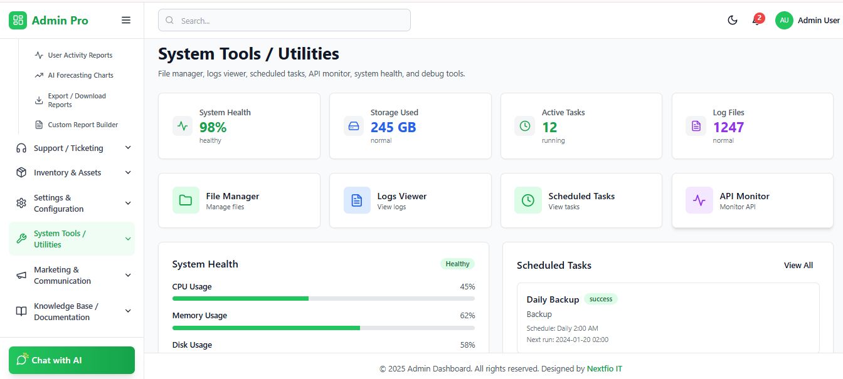The image size is (843, 379).
Task: Open AI Forecasting Charts menu item
Action: (80, 75)
